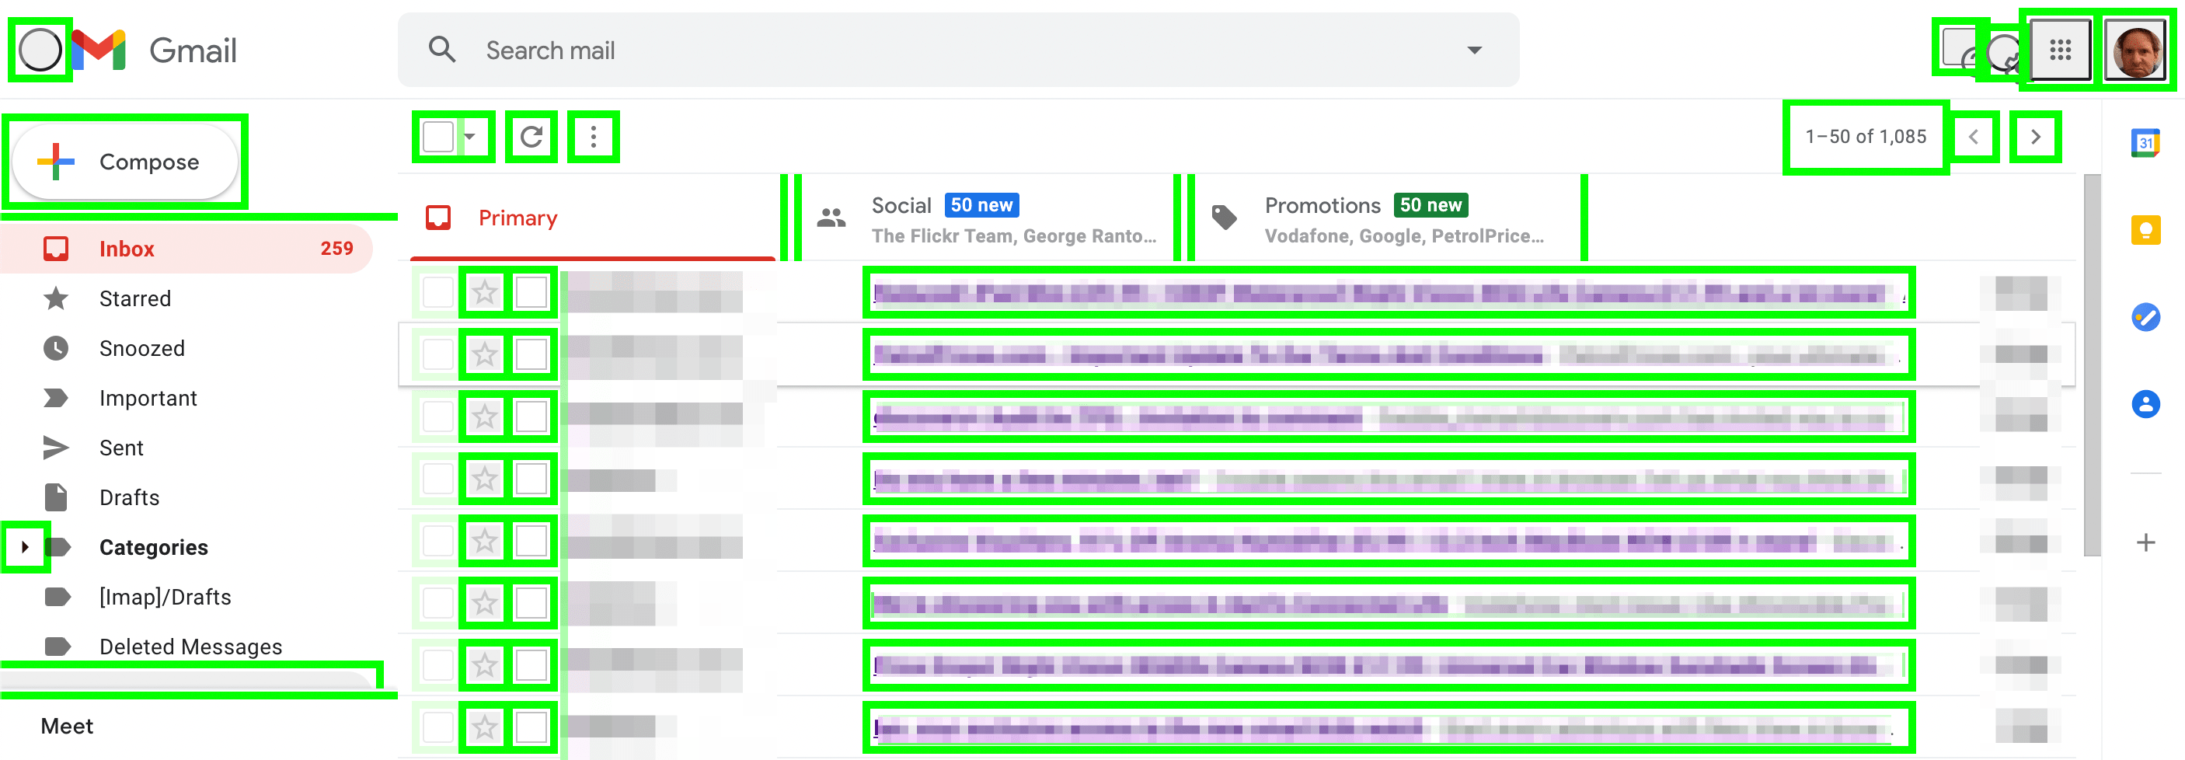This screenshot has height=760, width=2185.
Task: Click the vertical scrollbar of mail list
Action: [2092, 364]
